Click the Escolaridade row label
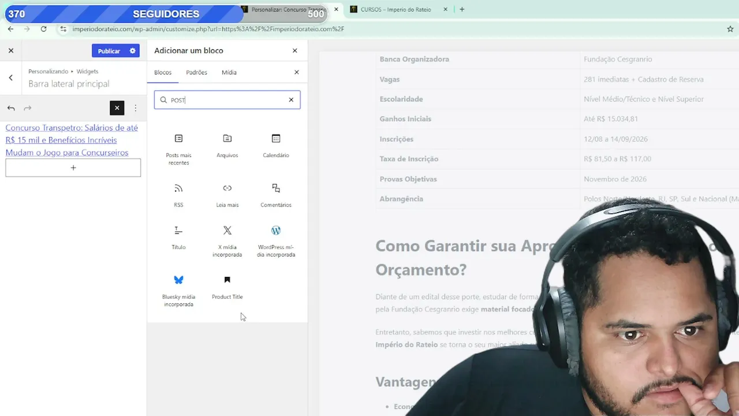The height and width of the screenshot is (416, 739). (x=401, y=99)
